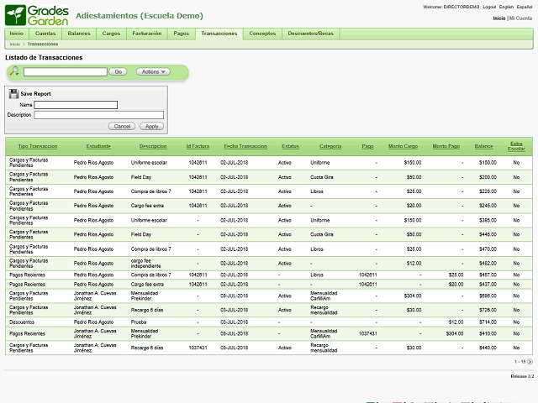Open the Facturación tab
This screenshot has height=403, width=538.
146,34
